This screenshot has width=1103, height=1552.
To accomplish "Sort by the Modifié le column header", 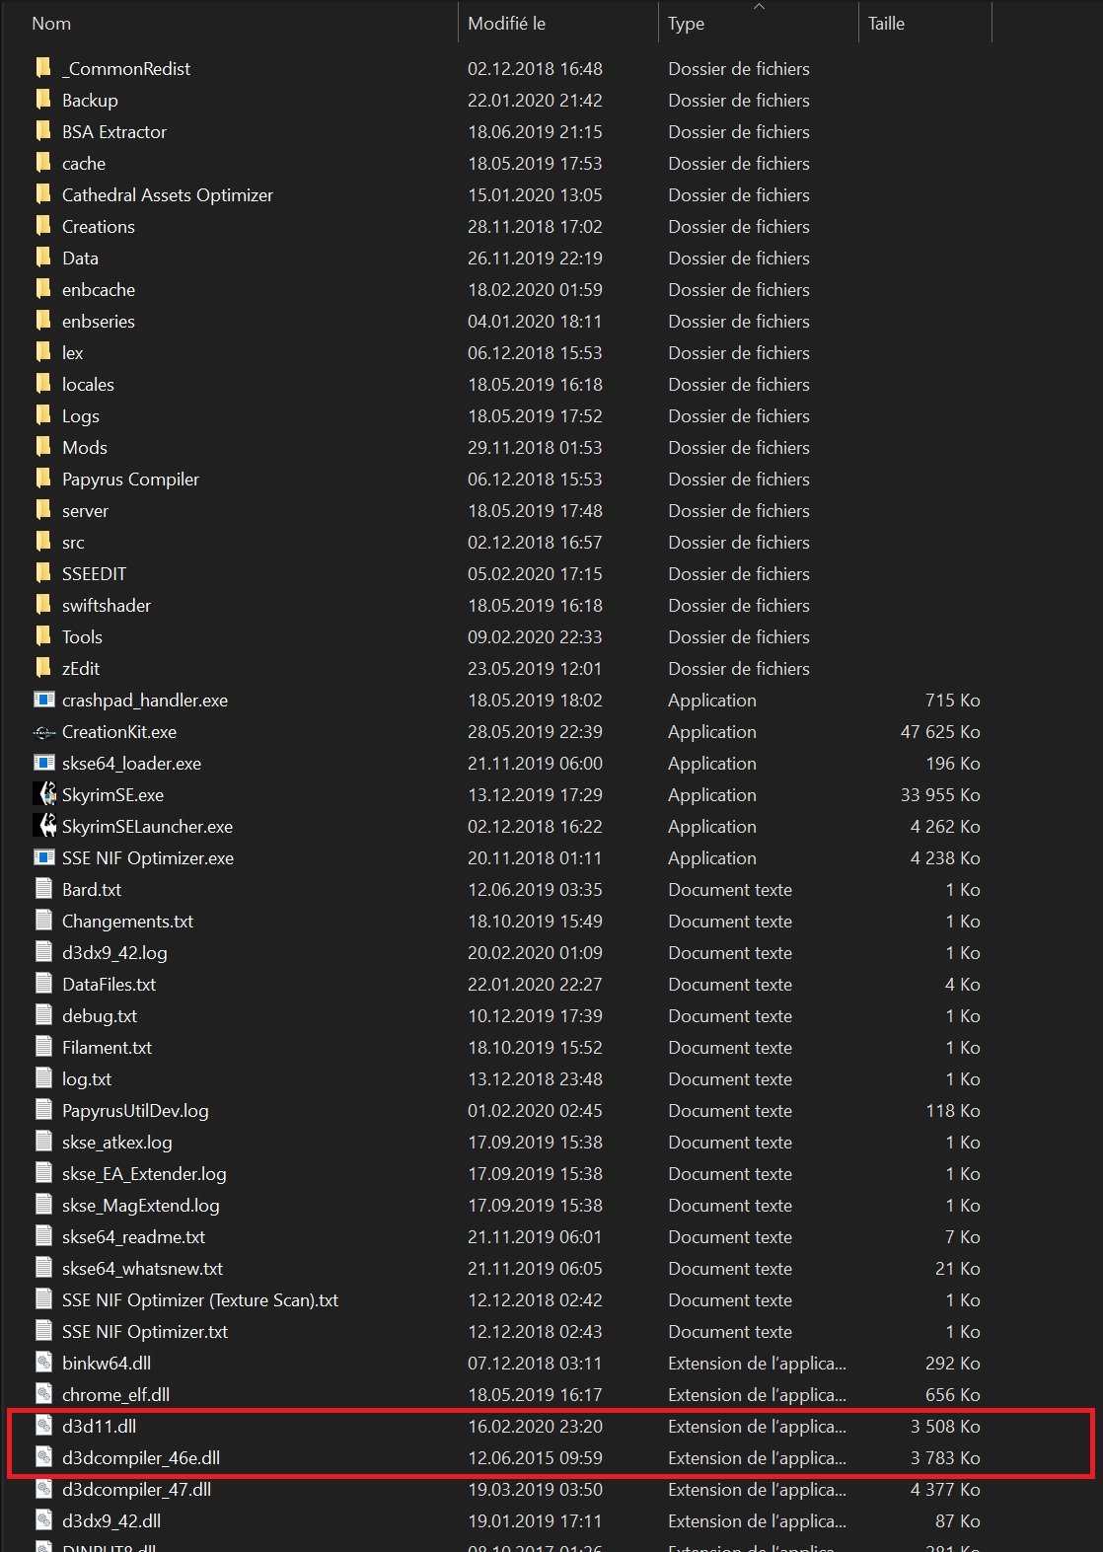I will pyautogui.click(x=506, y=24).
